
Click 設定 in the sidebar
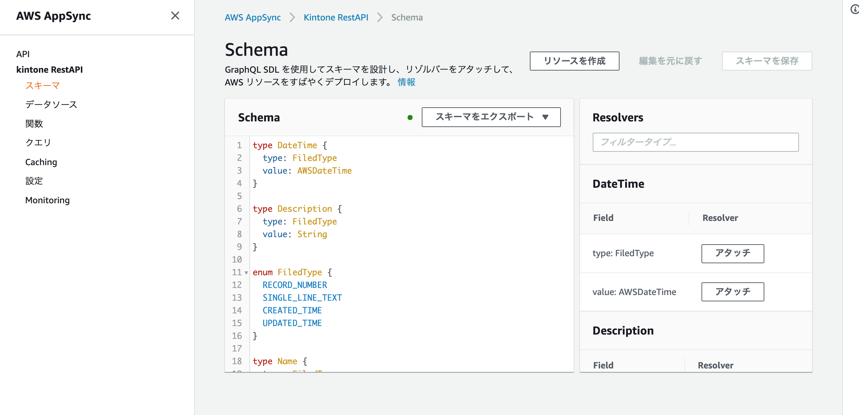(34, 181)
